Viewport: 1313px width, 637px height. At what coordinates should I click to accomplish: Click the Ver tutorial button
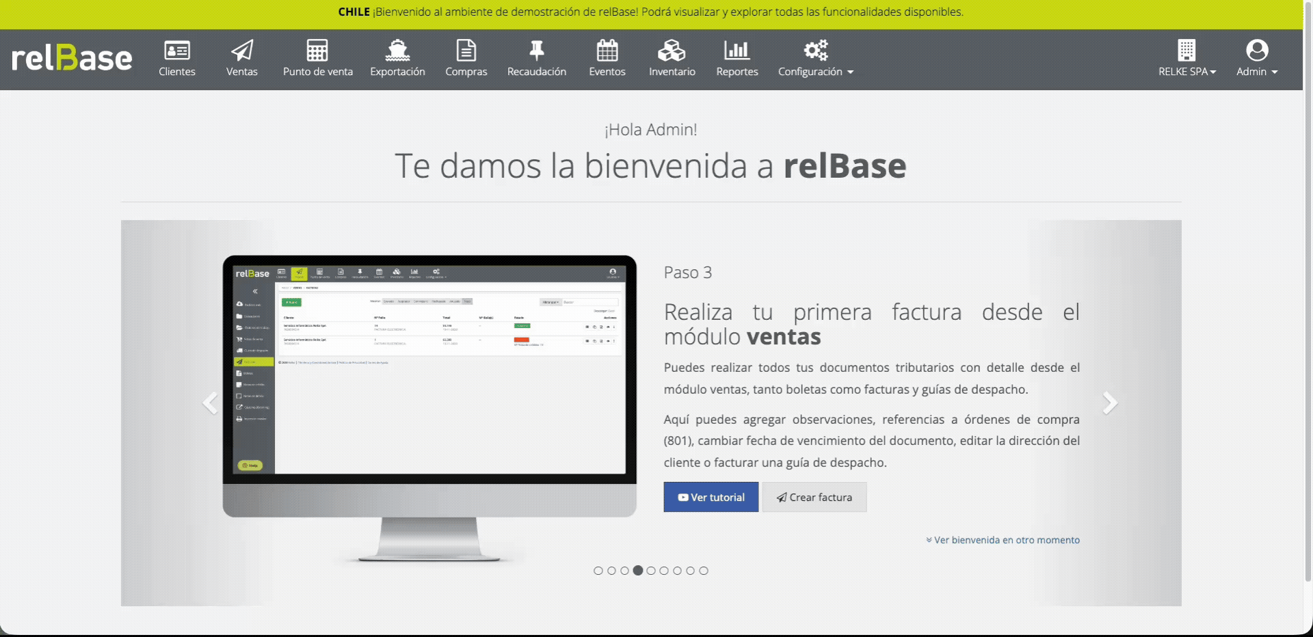click(711, 498)
